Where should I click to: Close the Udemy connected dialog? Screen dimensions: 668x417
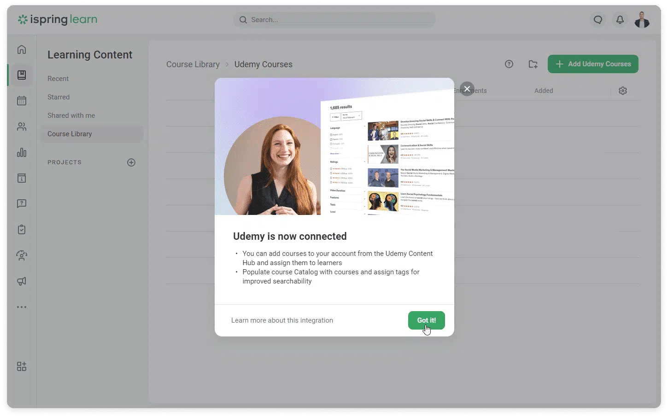coord(467,89)
